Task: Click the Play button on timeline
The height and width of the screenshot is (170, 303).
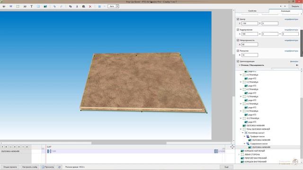Action: [2, 147]
